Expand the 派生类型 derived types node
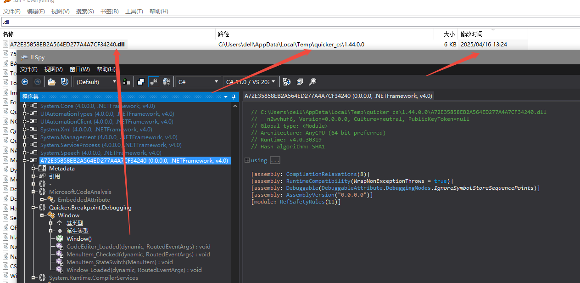Screen dimensions: 580x283 50,231
